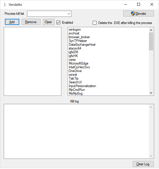Click the Clear Log button

pos(143,164)
